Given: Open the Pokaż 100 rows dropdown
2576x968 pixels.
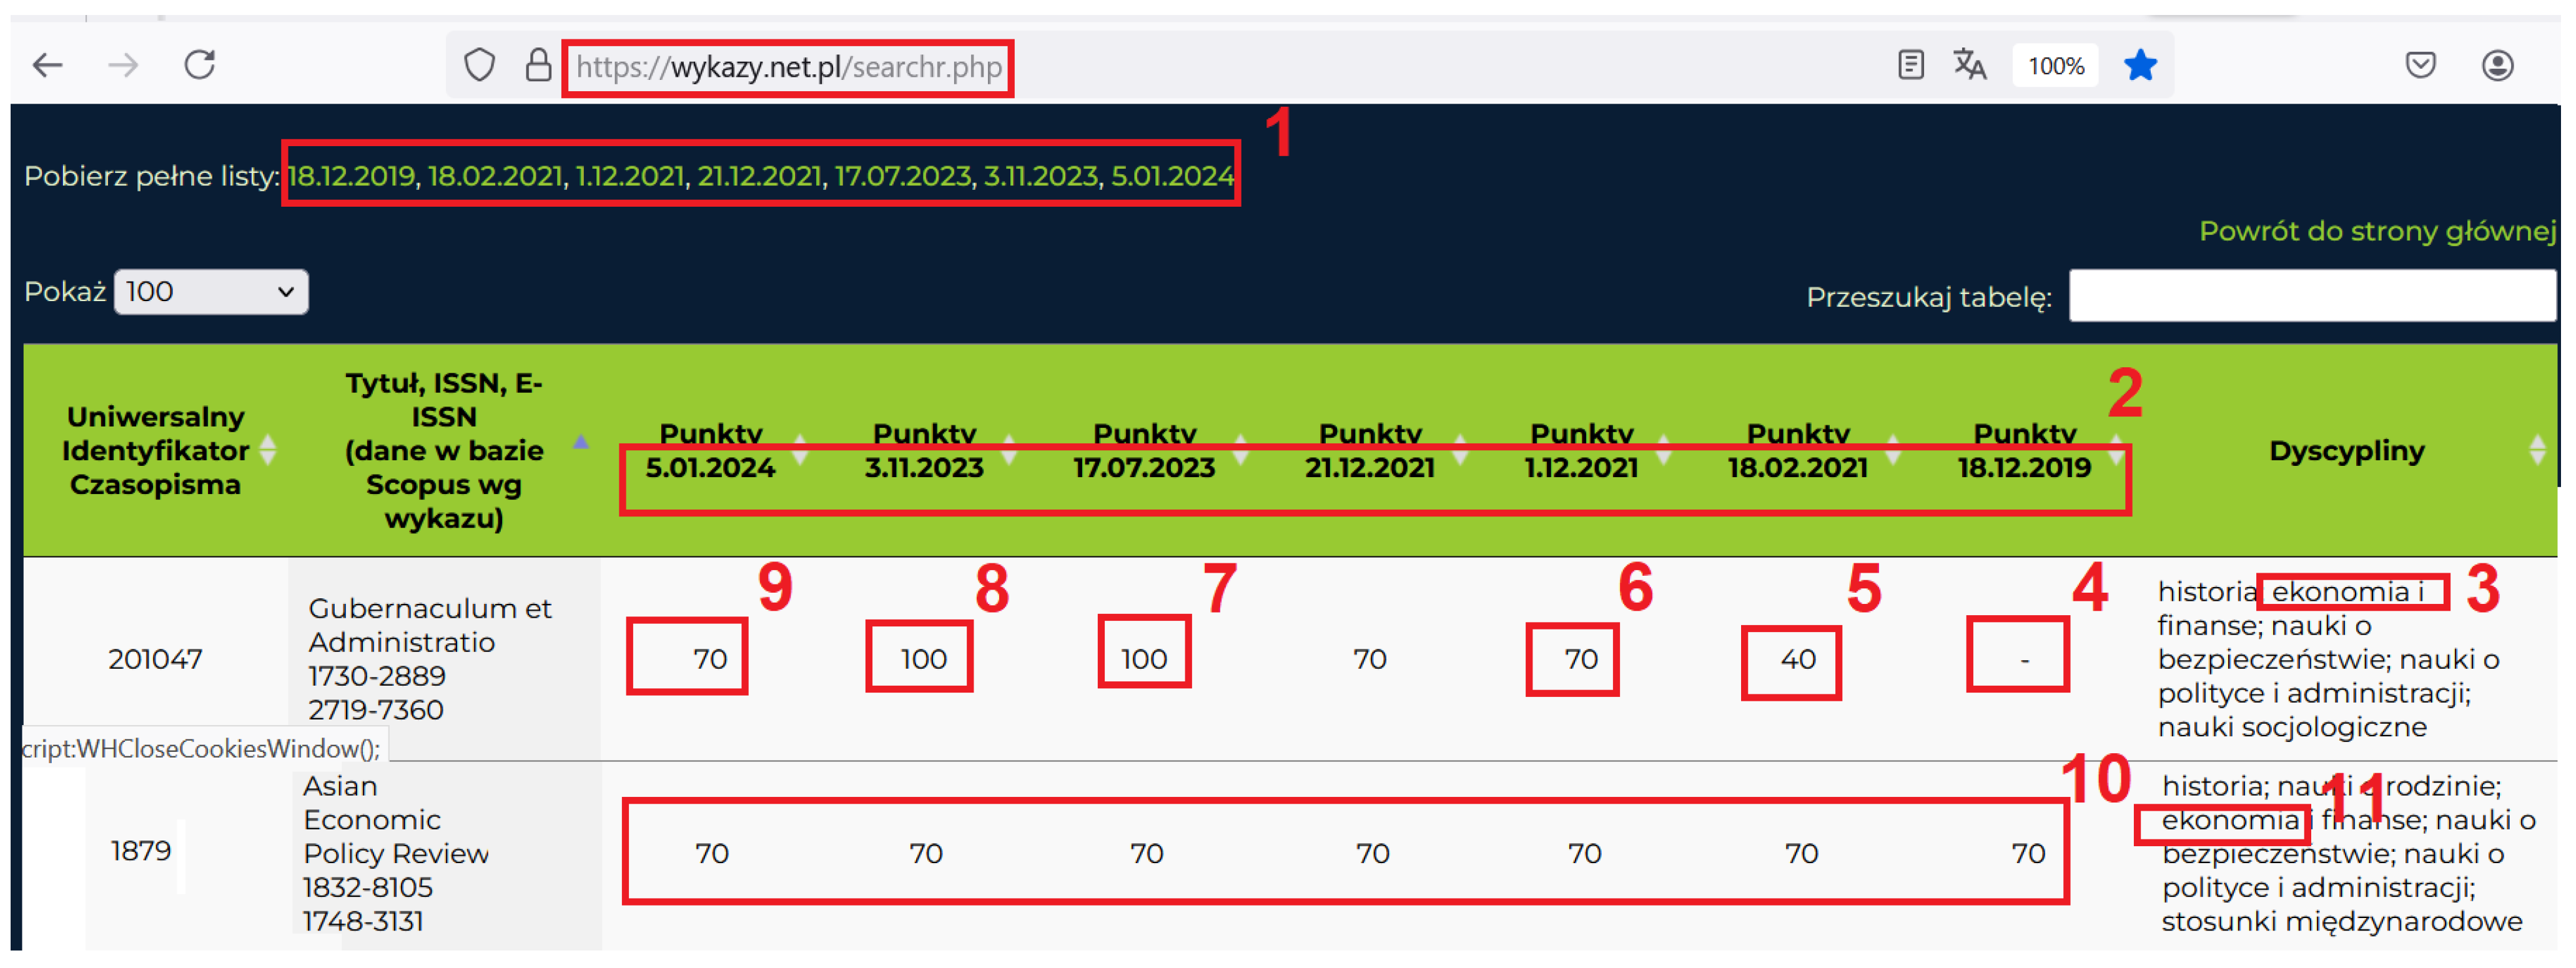Looking at the screenshot, I should coord(211,292).
